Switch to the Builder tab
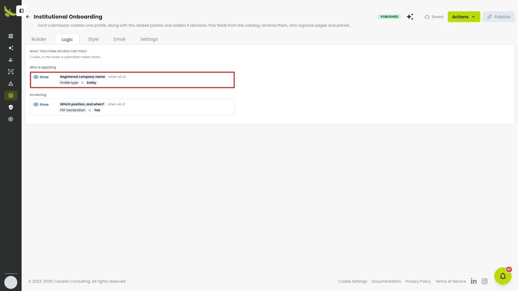Viewport: 518px width, 291px height. [x=39, y=39]
